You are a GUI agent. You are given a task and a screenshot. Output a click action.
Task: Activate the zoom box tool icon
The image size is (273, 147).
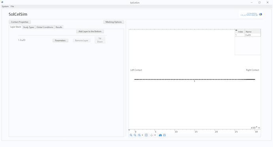point(139,135)
